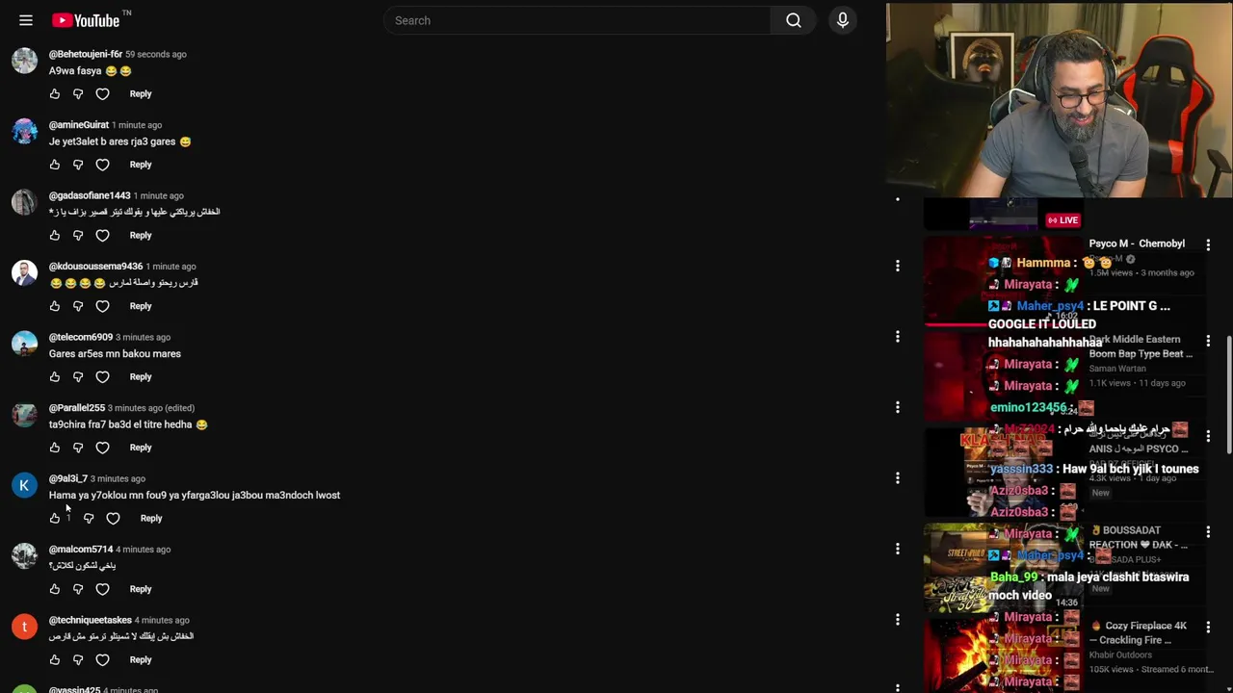Heart the comment by @kdousoussema9436
This screenshot has height=693, width=1233.
click(102, 306)
